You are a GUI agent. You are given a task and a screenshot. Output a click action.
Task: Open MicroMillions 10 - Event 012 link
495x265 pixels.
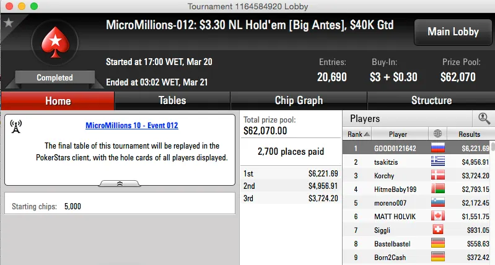tap(131, 126)
